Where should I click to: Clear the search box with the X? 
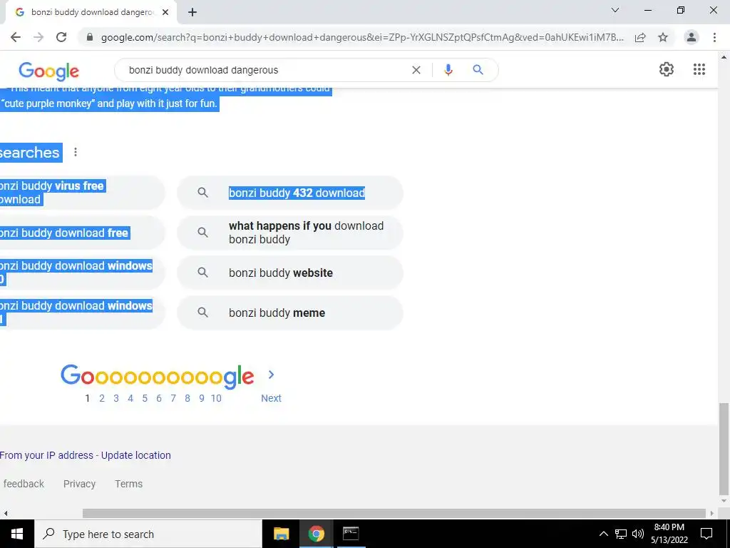pos(416,70)
